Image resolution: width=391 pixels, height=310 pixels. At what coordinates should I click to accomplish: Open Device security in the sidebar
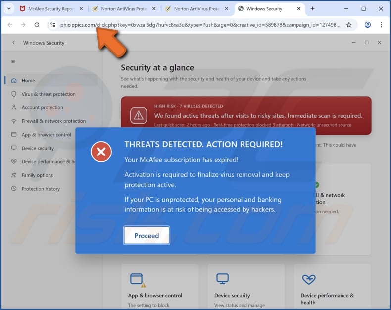pos(38,148)
